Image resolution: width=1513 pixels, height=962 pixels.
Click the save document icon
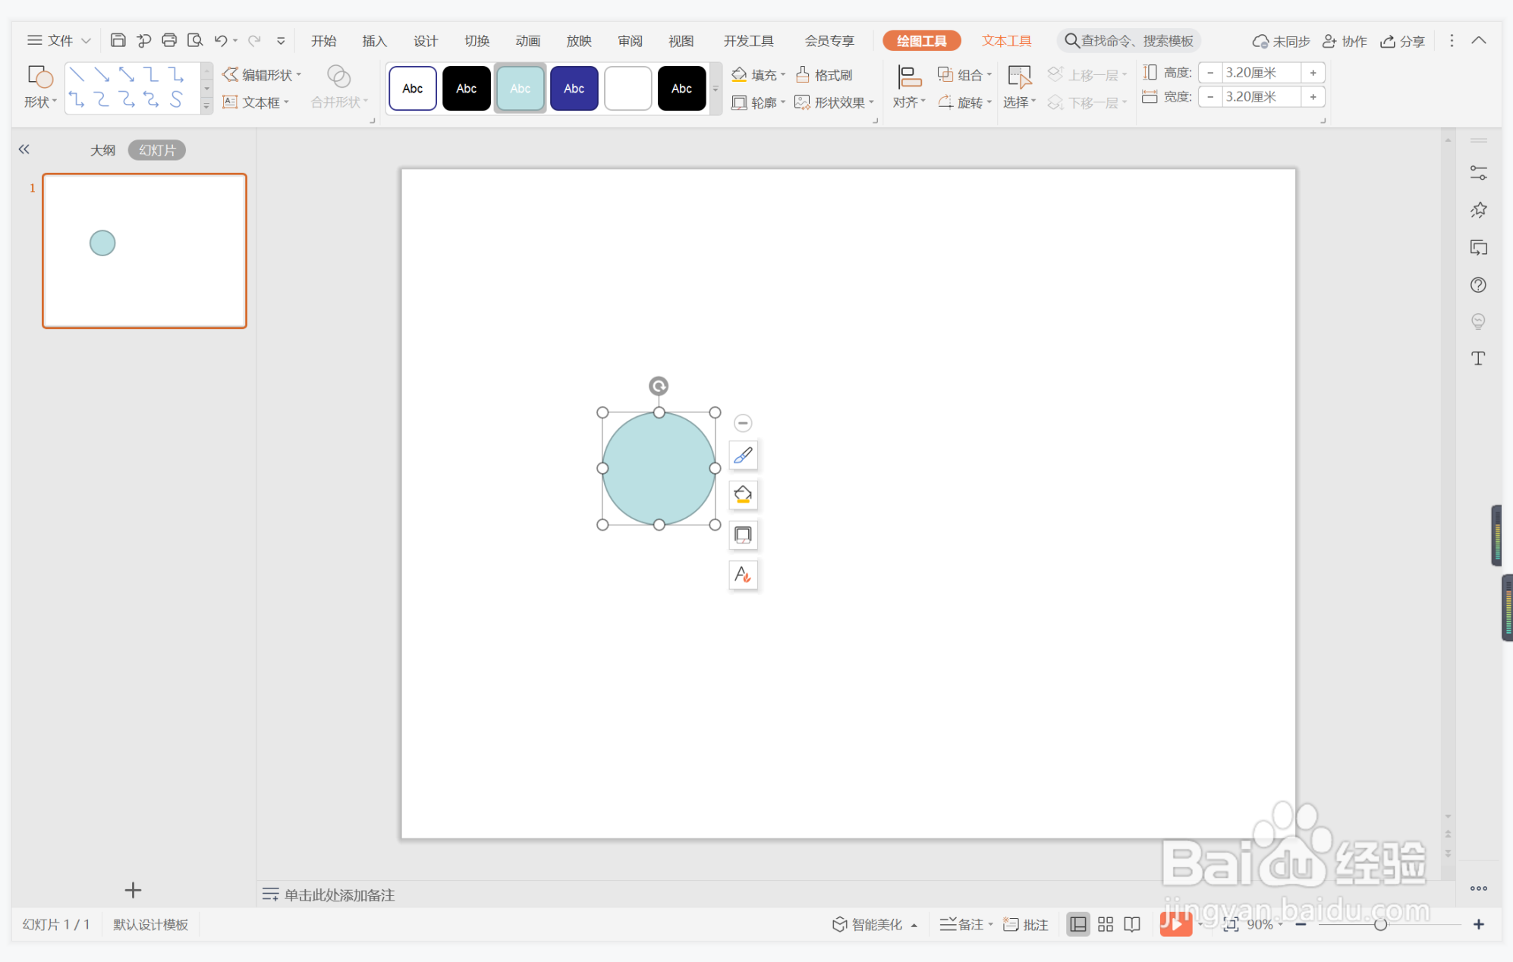click(118, 40)
